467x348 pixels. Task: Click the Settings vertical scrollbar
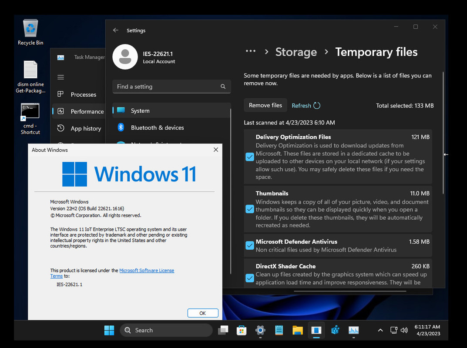pyautogui.click(x=443, y=133)
